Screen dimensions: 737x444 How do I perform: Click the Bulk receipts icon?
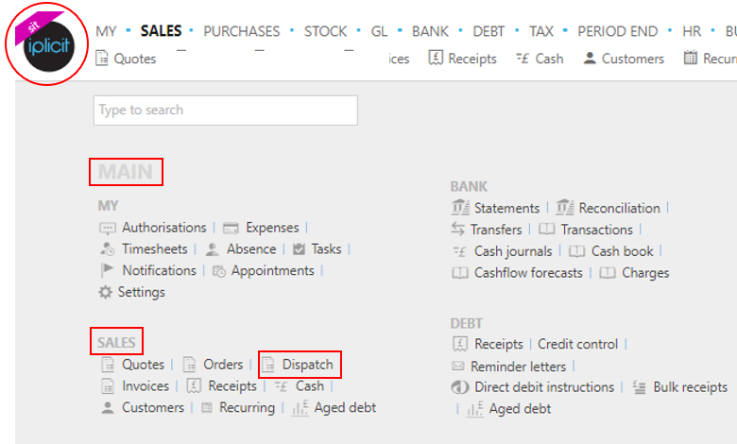pyautogui.click(x=639, y=387)
